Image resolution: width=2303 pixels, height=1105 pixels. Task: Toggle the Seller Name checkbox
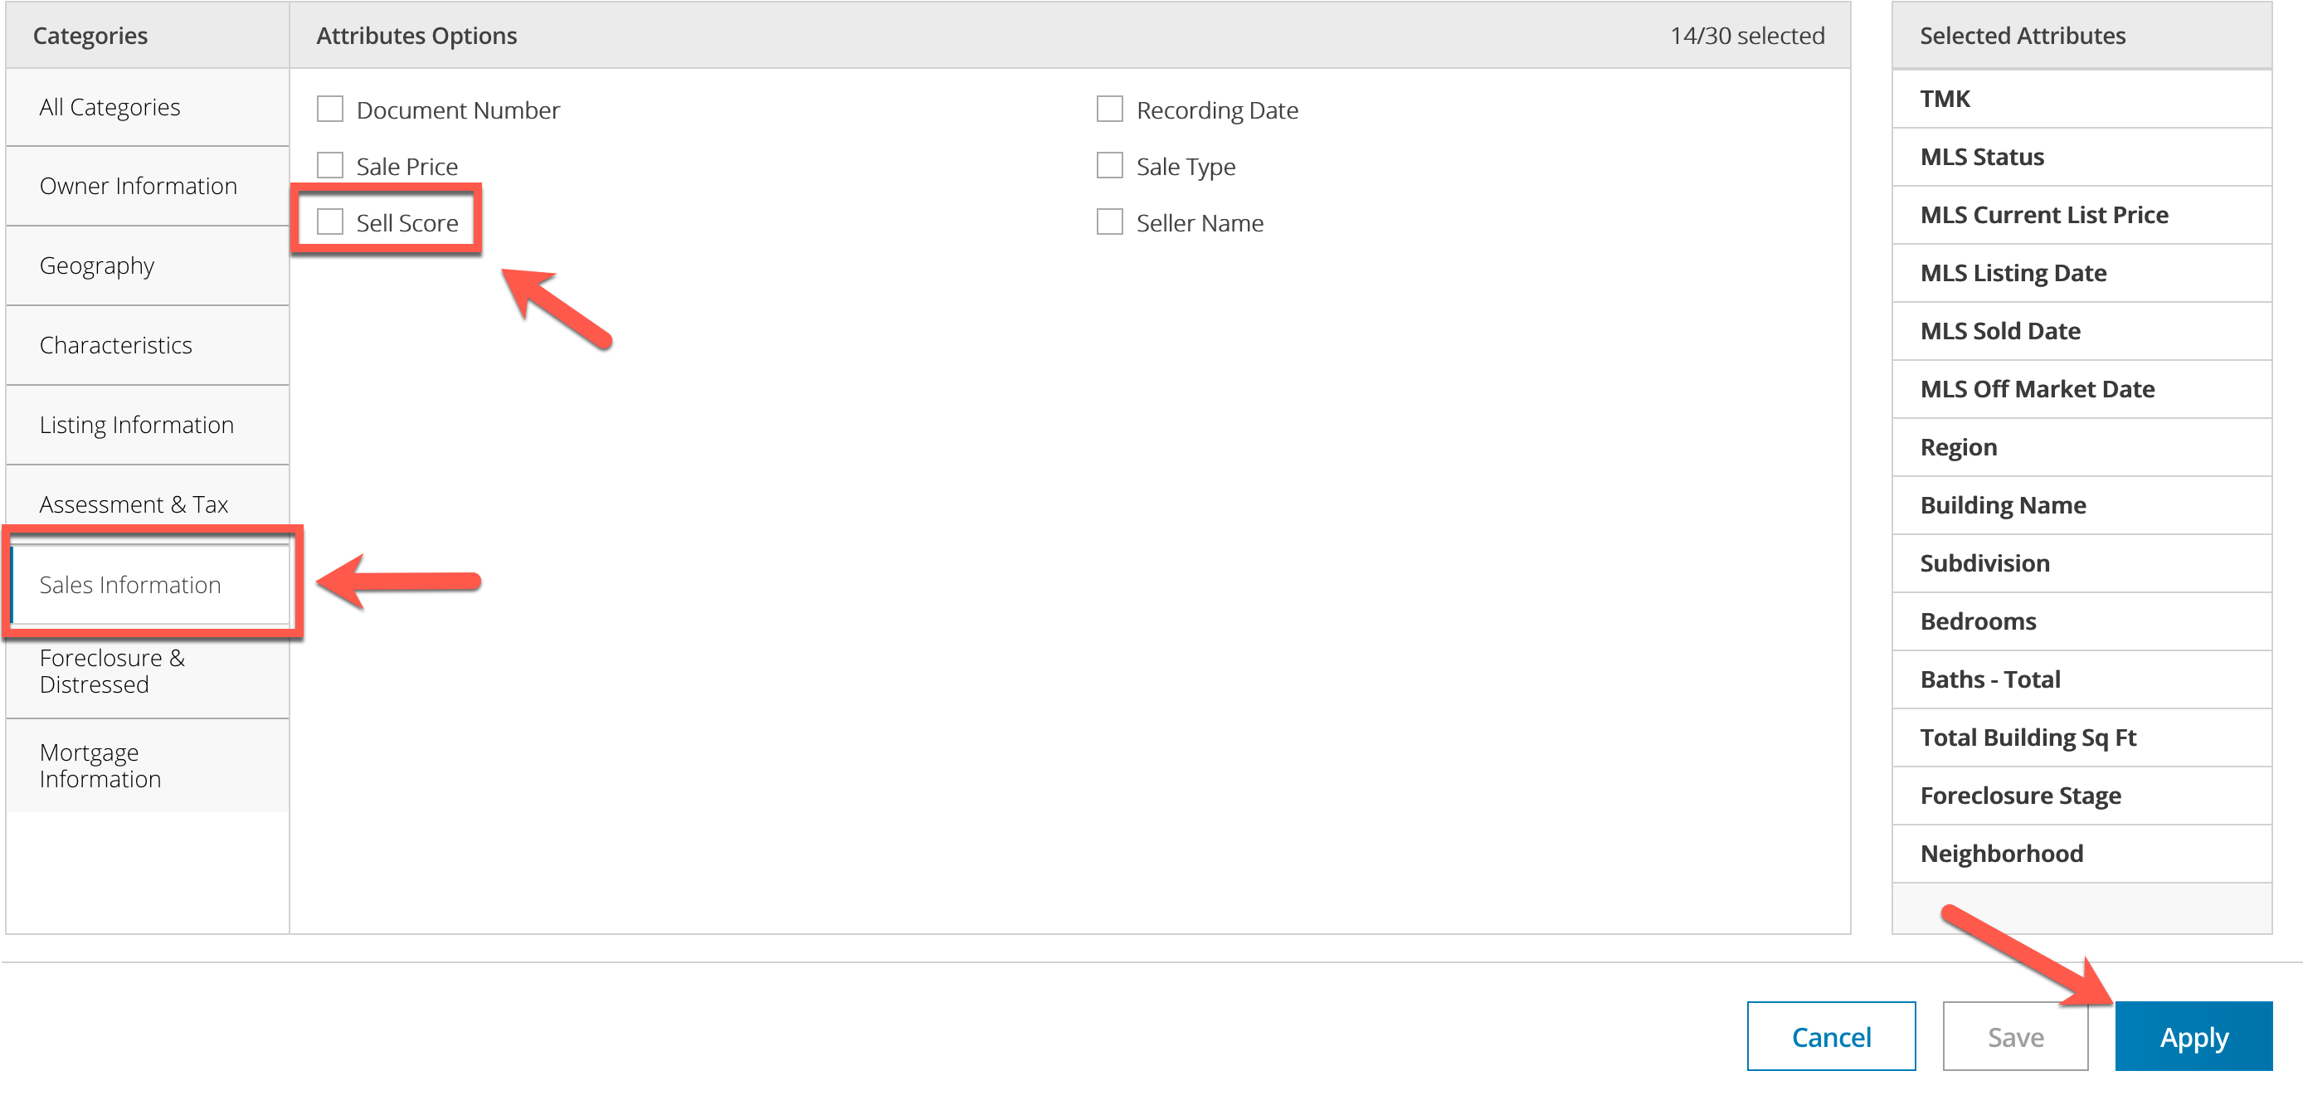coord(1109,221)
